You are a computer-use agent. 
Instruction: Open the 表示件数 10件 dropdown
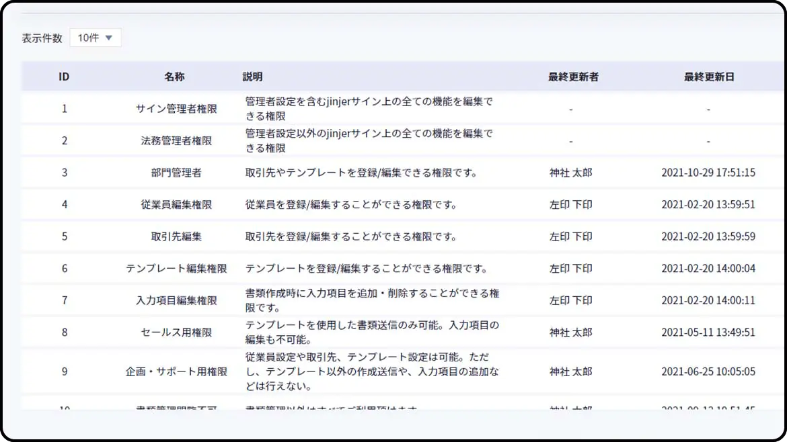tap(95, 38)
